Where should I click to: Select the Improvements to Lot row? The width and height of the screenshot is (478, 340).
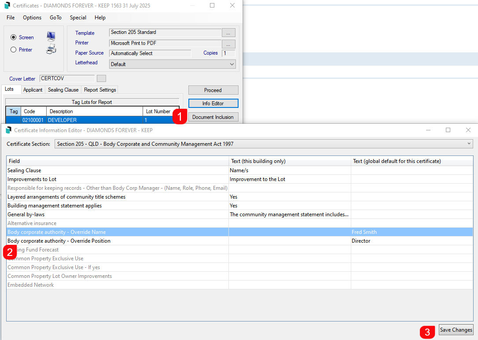[x=239, y=179]
